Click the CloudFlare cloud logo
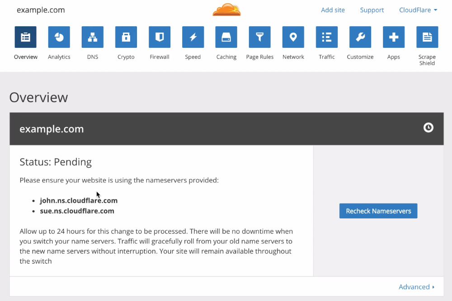This screenshot has width=452, height=301. [x=226, y=9]
